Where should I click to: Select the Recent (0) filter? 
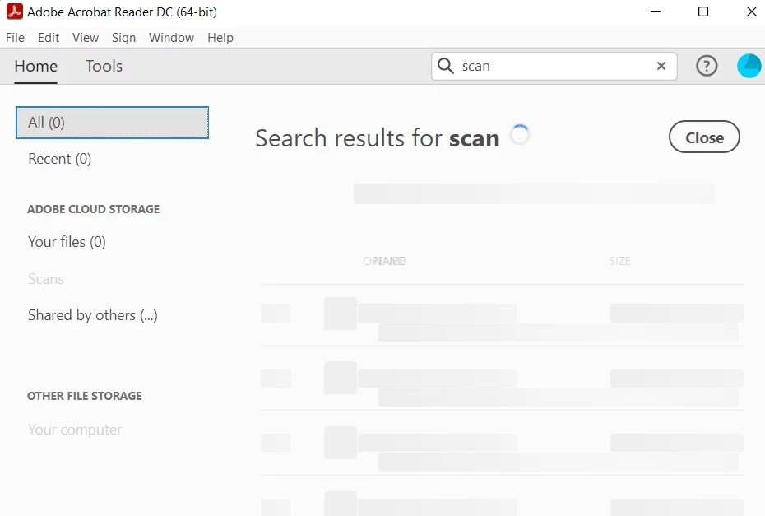click(59, 159)
